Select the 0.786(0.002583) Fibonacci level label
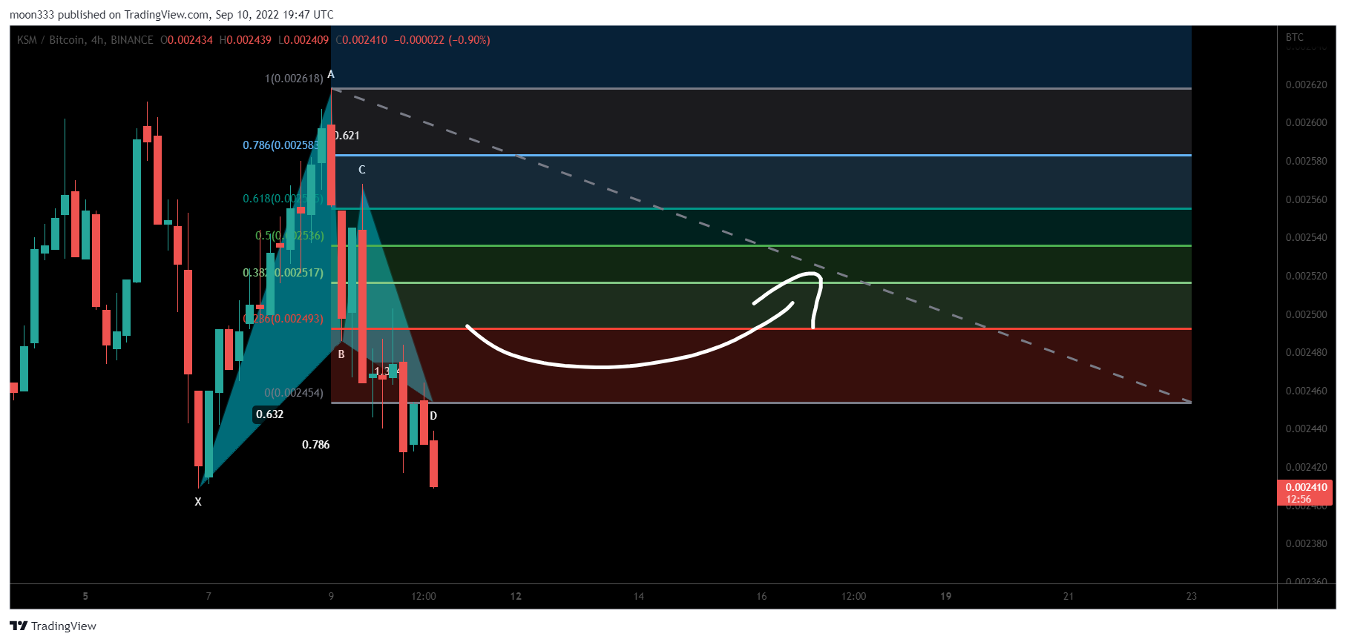 [281, 145]
